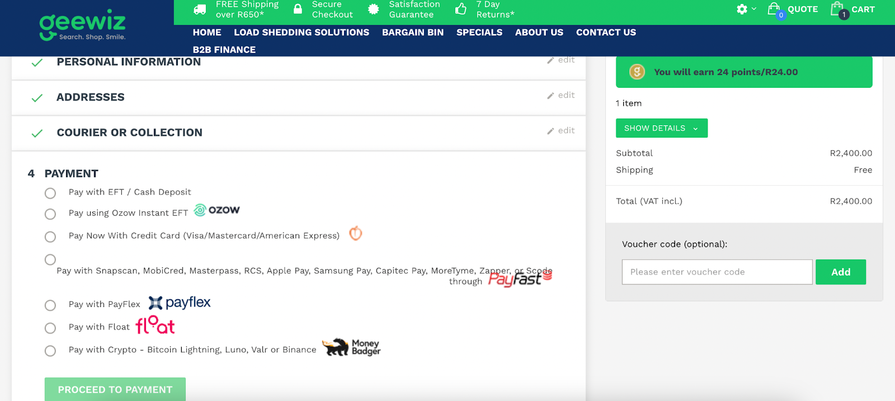The width and height of the screenshot is (895, 401).
Task: Edit the Personal Information step
Action: tap(561, 60)
